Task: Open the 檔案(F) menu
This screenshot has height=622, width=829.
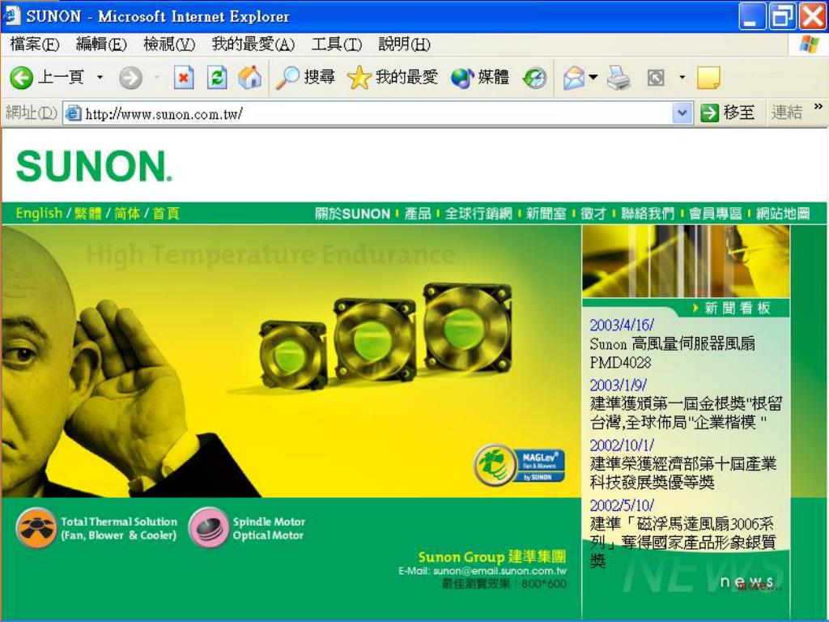Action: coord(34,45)
